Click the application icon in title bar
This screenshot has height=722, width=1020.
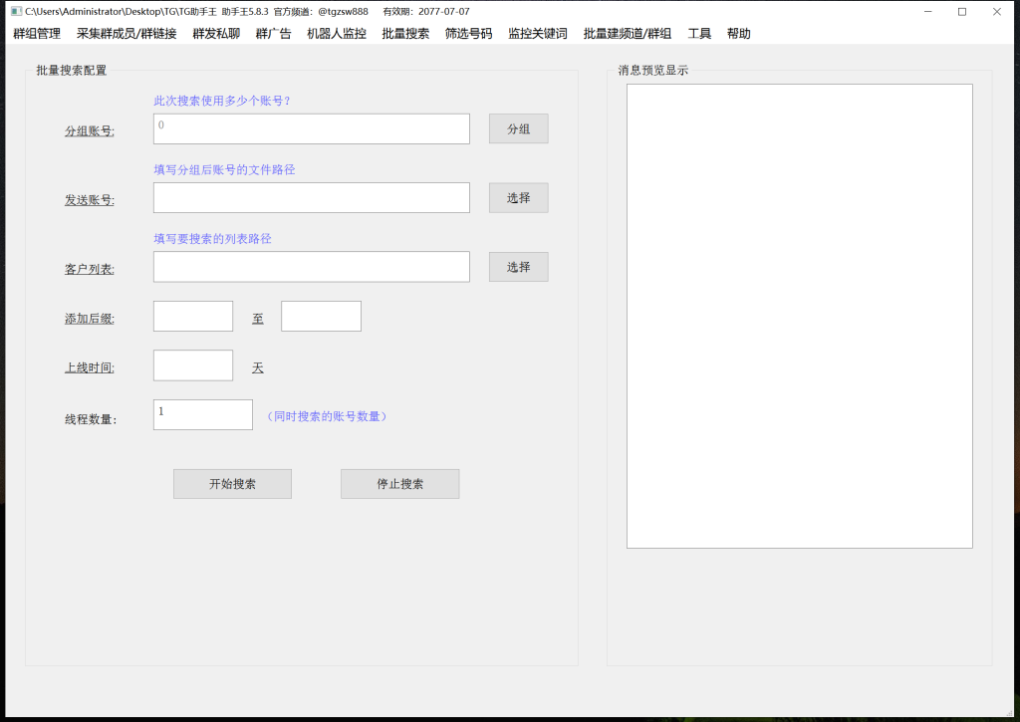click(x=16, y=11)
